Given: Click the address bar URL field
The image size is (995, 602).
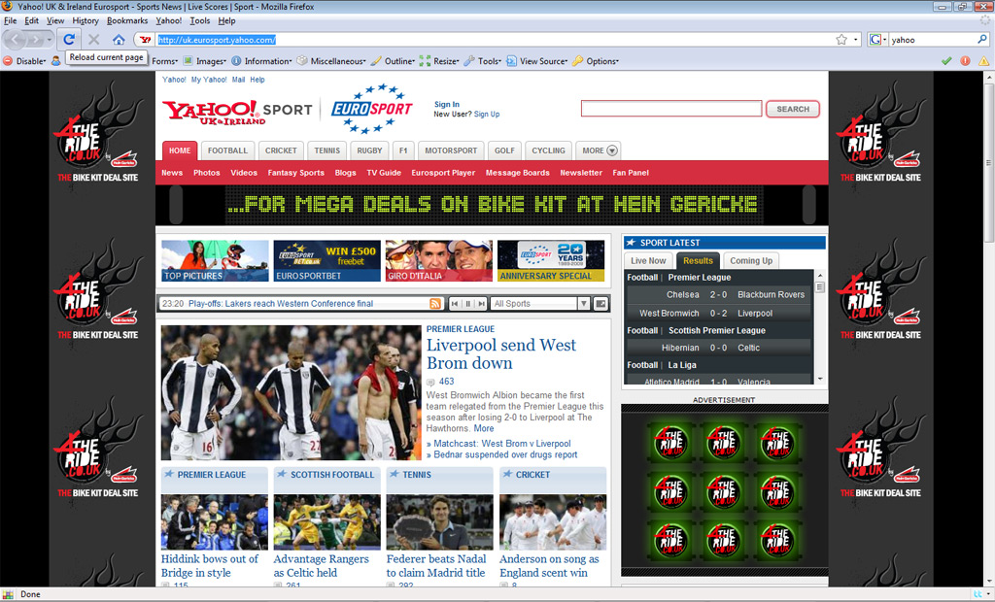Looking at the screenshot, I should coord(495,40).
